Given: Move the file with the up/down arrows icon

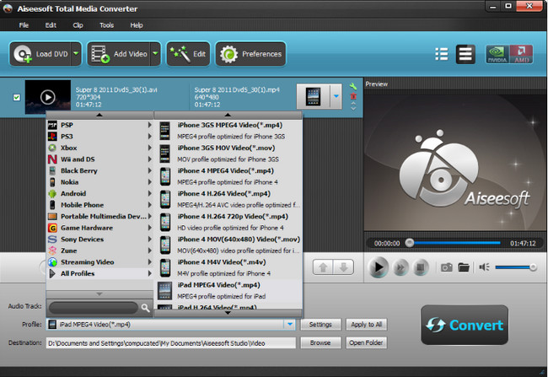Looking at the screenshot, I should point(353,106).
